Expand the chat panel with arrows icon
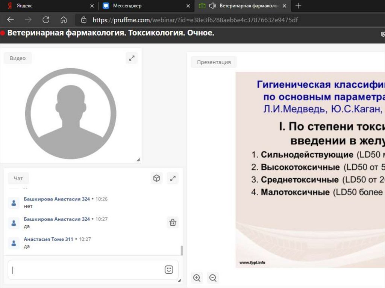This screenshot has width=385, height=288. tap(173, 178)
